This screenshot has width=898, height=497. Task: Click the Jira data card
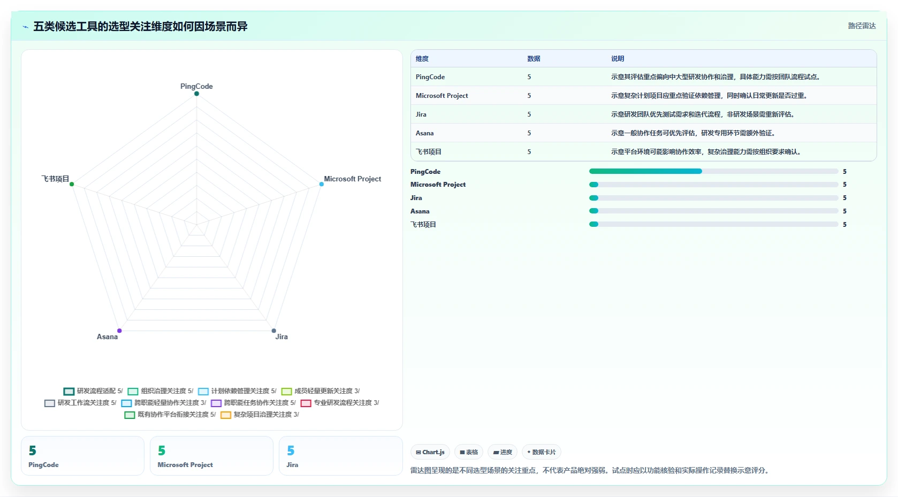(341, 456)
